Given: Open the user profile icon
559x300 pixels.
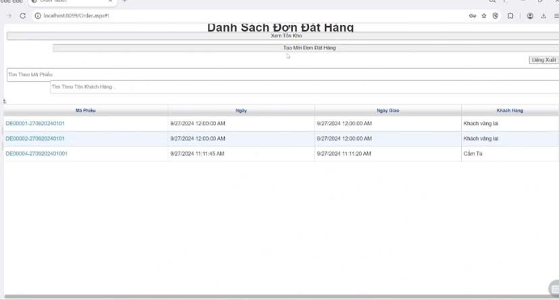Looking at the screenshot, I should [531, 16].
